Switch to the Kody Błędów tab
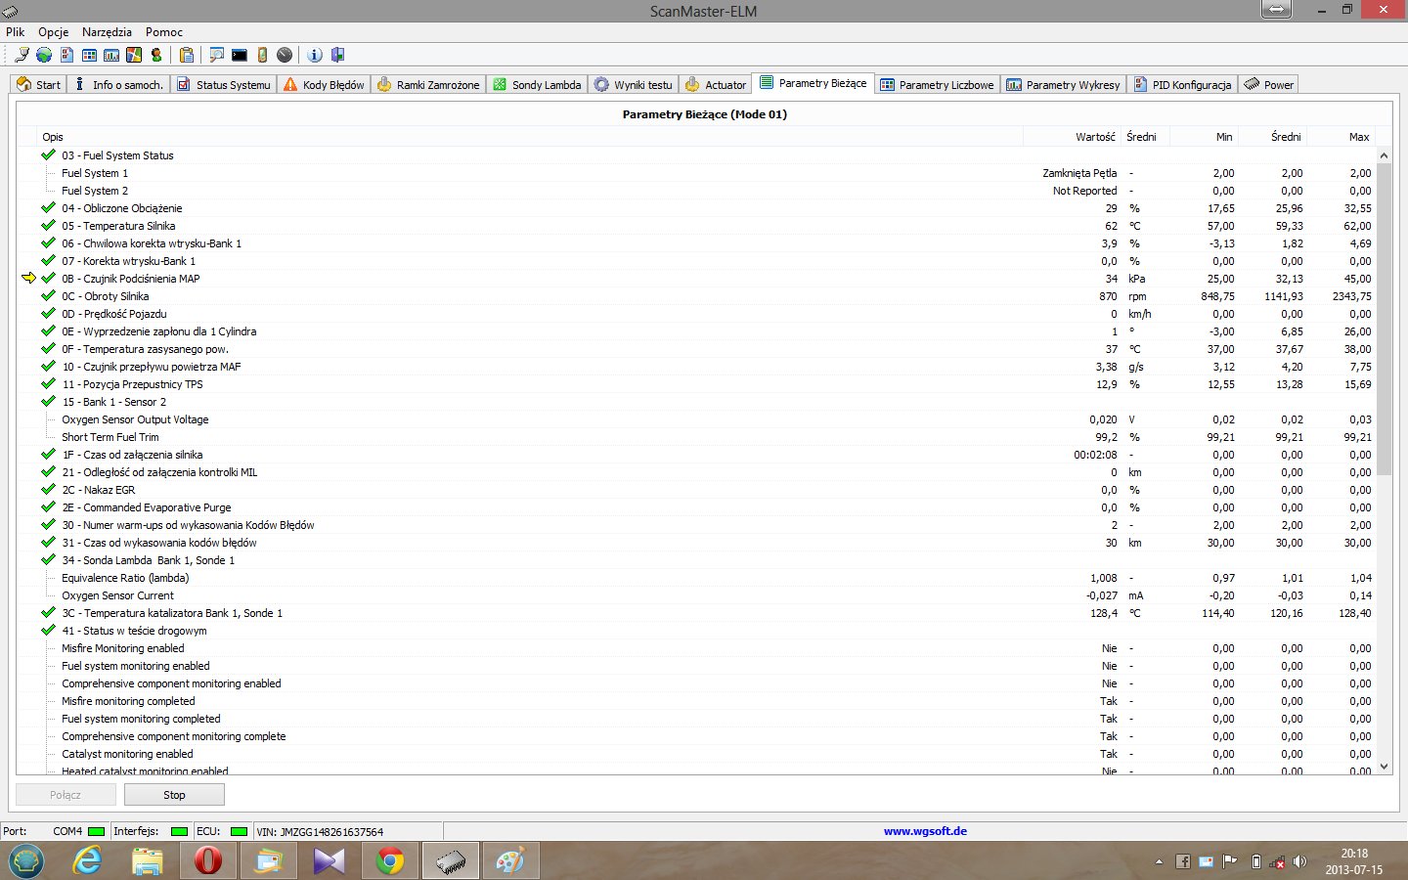The height and width of the screenshot is (880, 1408). pyautogui.click(x=324, y=85)
